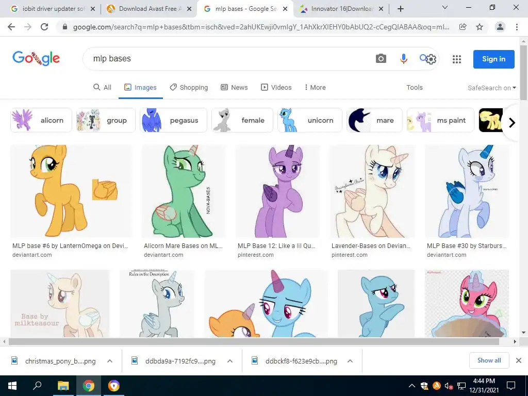Screen dimensions: 528x396
Task: Filter results by alicorn chip
Action: point(41,120)
